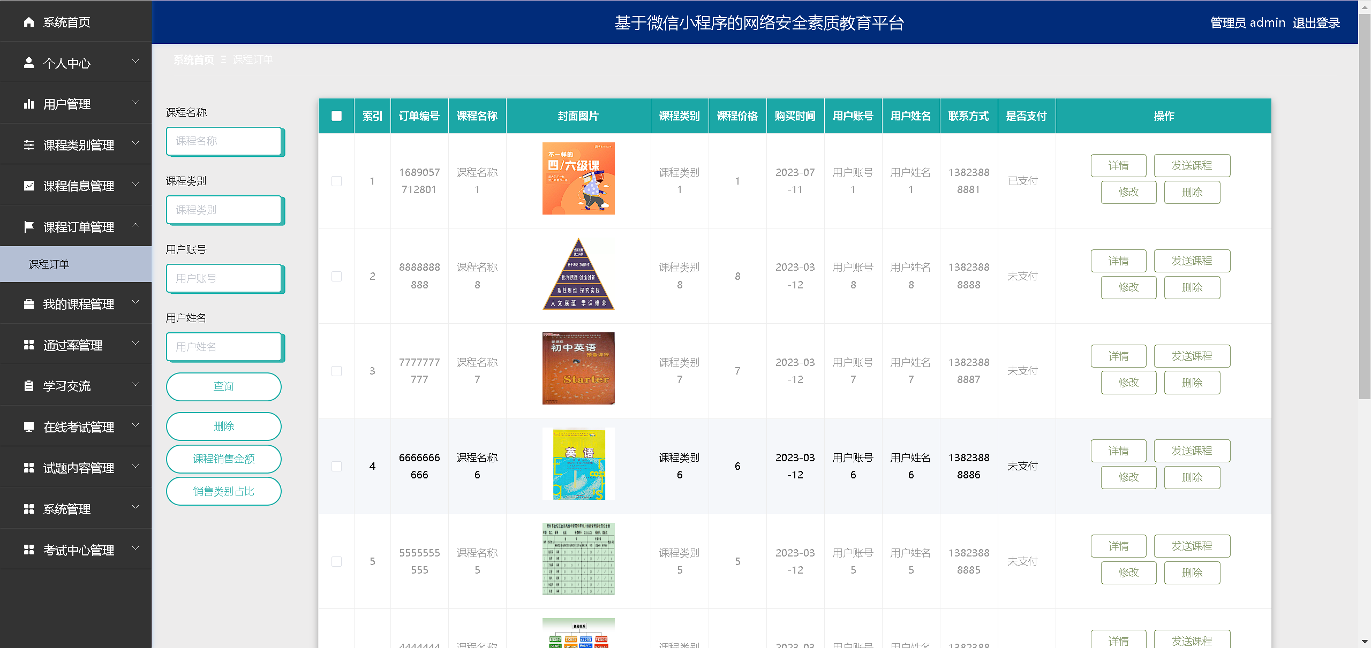Click the chart icon for 课程信息管理
Viewport: 1371px width, 648px height.
click(29, 186)
